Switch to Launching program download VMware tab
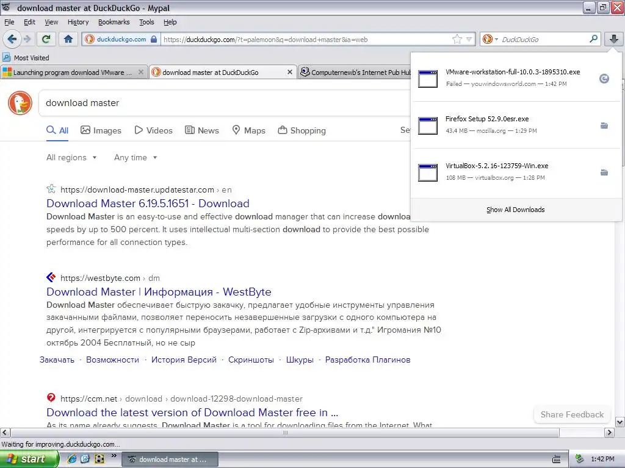Image resolution: width=625 pixels, height=468 pixels. (x=73, y=73)
